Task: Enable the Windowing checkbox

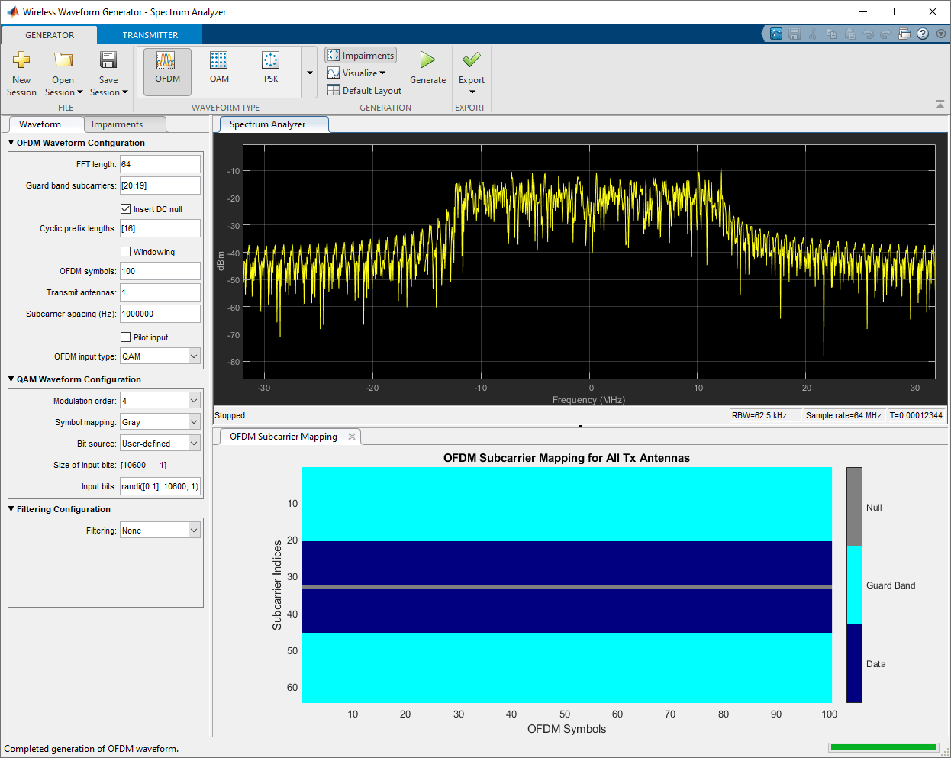Action: coord(126,252)
